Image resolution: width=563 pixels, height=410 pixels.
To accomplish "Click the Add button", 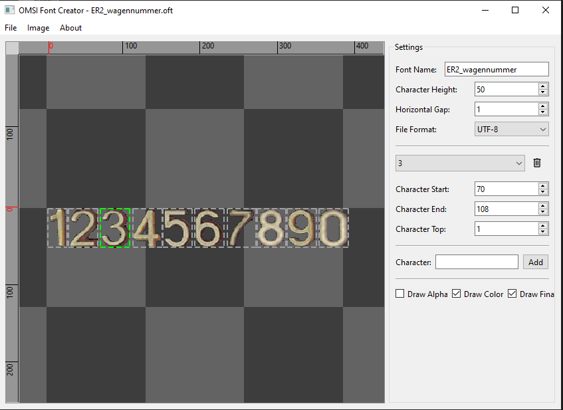I will tap(535, 262).
